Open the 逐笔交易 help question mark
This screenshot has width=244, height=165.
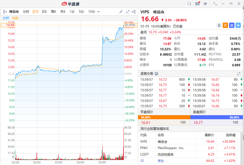point(157,74)
